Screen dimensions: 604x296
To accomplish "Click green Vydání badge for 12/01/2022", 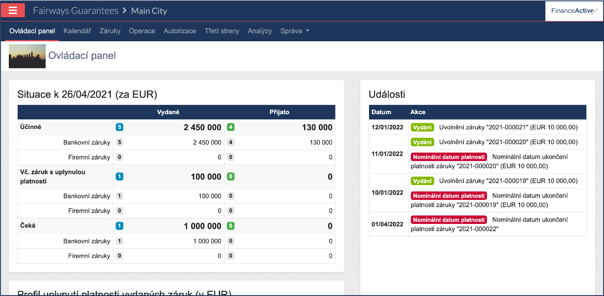I will coord(422,127).
